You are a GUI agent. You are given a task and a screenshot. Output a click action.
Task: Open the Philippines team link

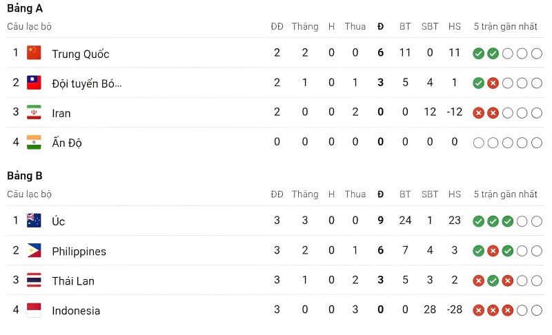click(x=79, y=252)
